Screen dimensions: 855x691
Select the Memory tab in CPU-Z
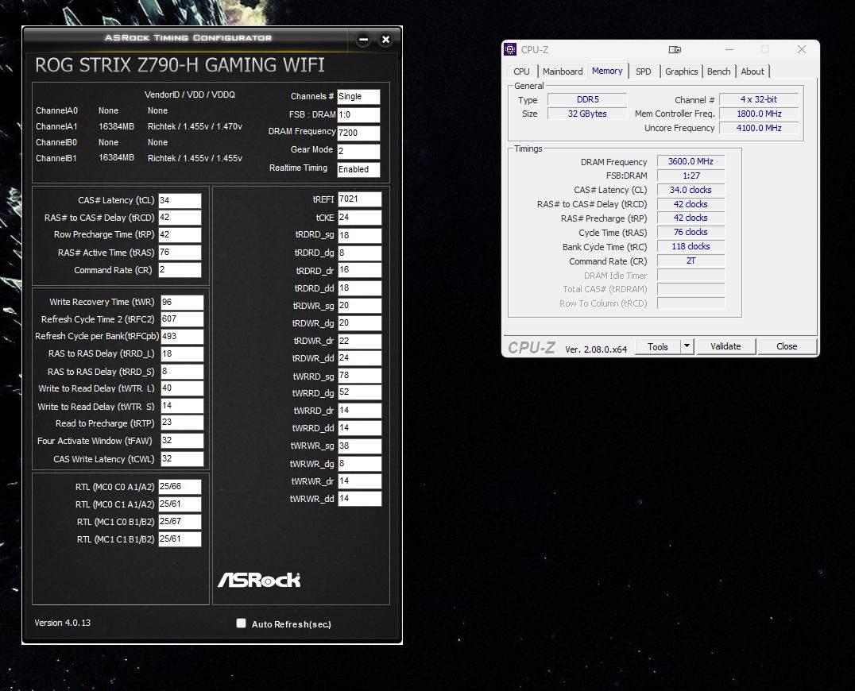pos(607,71)
